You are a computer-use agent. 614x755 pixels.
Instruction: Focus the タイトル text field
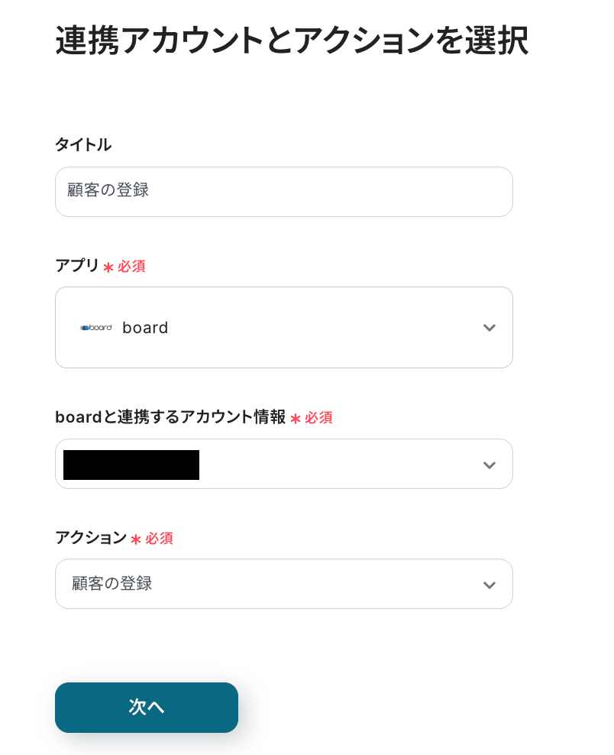283,192
